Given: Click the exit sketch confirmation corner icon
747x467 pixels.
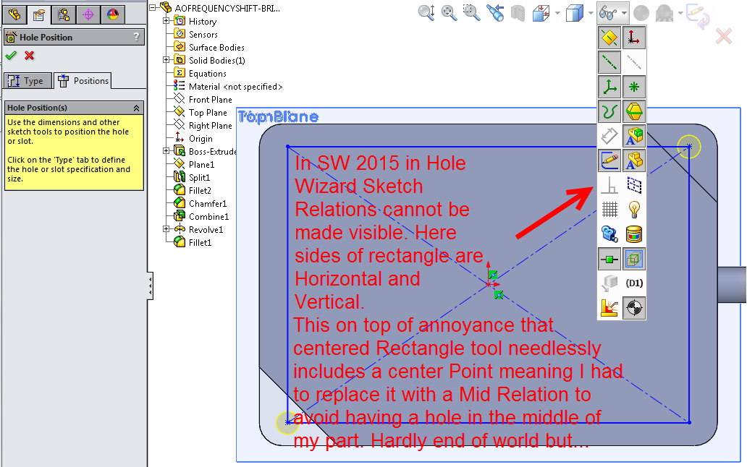Looking at the screenshot, I should (697, 15).
